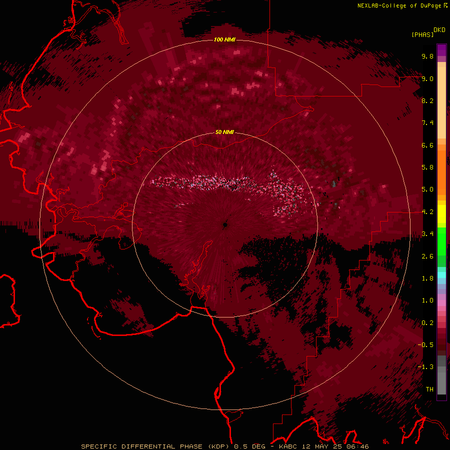Click the DKD legend title
The width and height of the screenshot is (450, 450).
(x=439, y=30)
